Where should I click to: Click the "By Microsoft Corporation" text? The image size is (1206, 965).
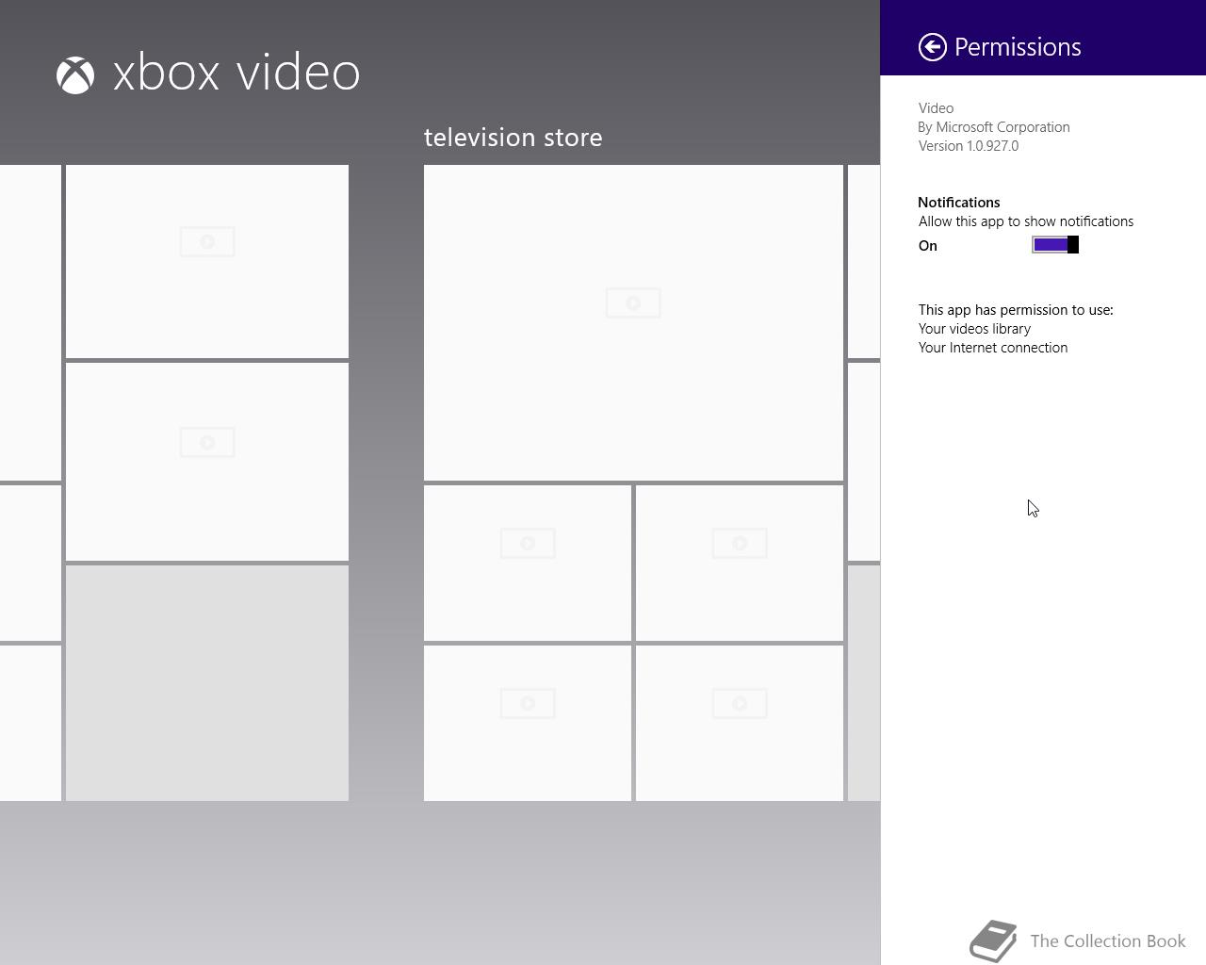[x=994, y=127]
